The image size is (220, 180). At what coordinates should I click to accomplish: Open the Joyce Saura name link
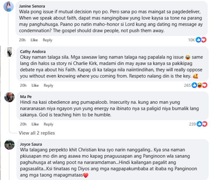coord(31,144)
